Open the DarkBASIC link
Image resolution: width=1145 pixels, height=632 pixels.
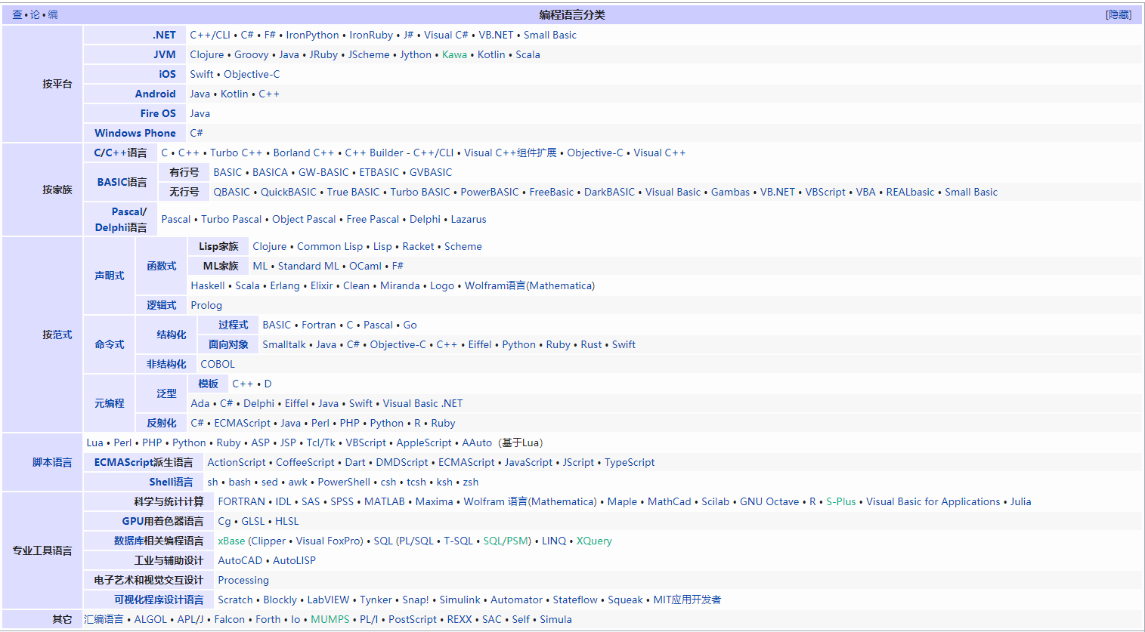coord(610,192)
